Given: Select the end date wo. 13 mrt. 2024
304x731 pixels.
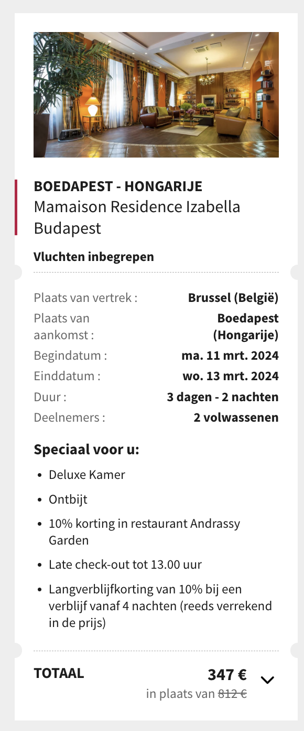Looking at the screenshot, I should click(x=231, y=376).
